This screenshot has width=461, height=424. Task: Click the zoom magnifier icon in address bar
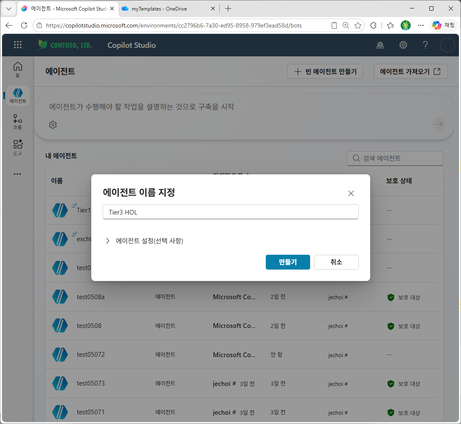(x=346, y=26)
